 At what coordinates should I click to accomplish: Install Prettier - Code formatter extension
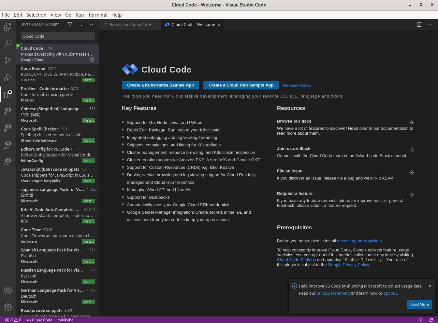(89, 100)
